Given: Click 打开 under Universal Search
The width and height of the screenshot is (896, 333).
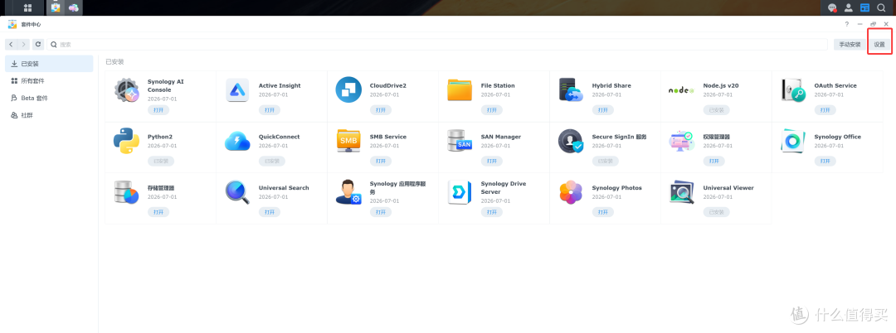Looking at the screenshot, I should 270,212.
